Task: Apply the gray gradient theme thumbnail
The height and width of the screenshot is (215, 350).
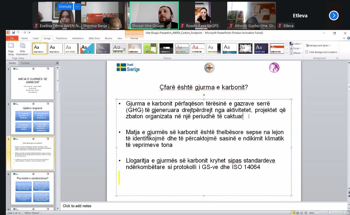Action: click(103, 48)
